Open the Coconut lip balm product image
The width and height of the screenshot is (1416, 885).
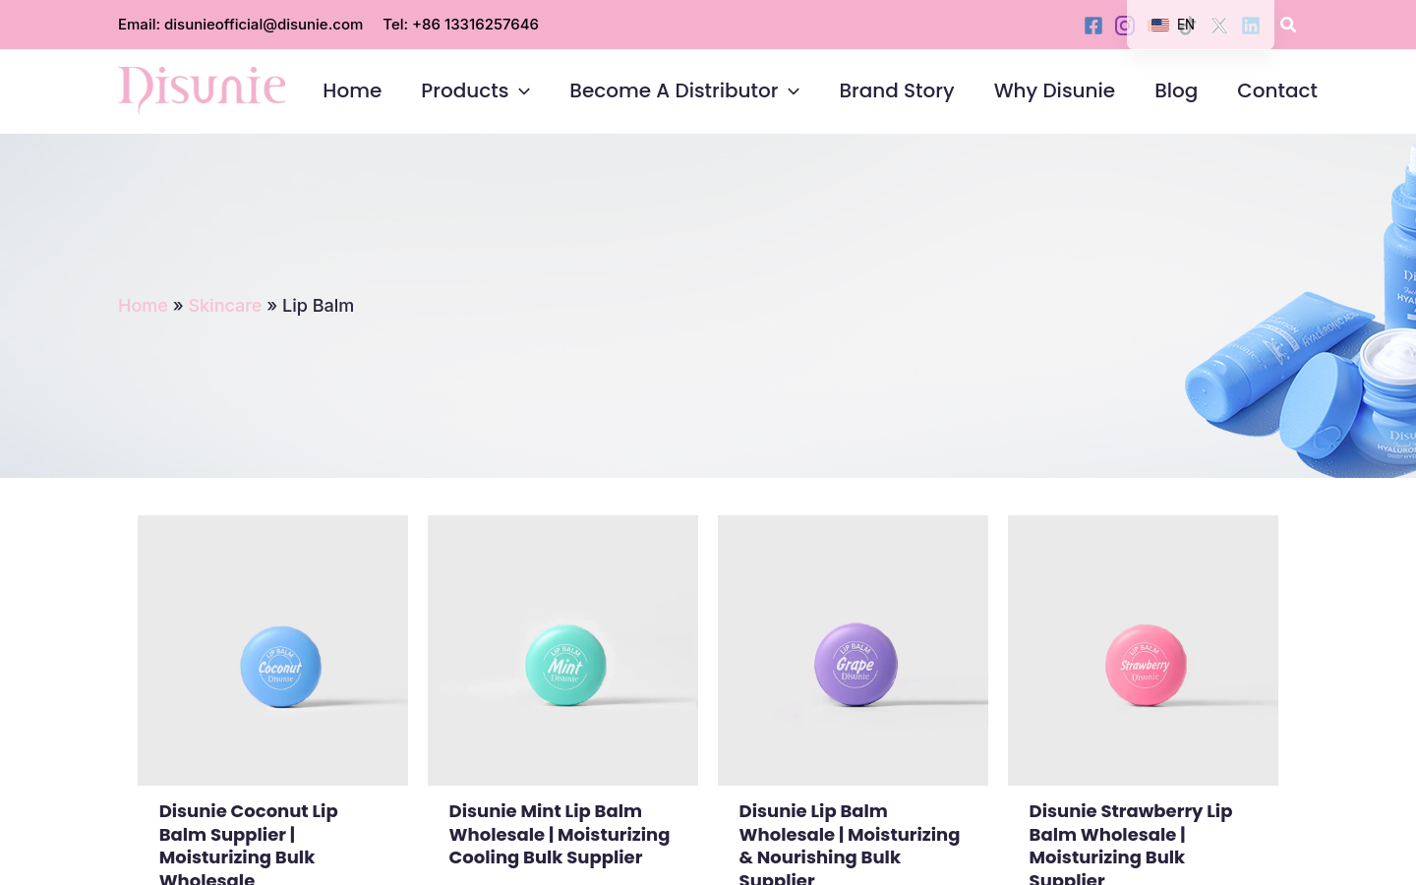(x=272, y=650)
